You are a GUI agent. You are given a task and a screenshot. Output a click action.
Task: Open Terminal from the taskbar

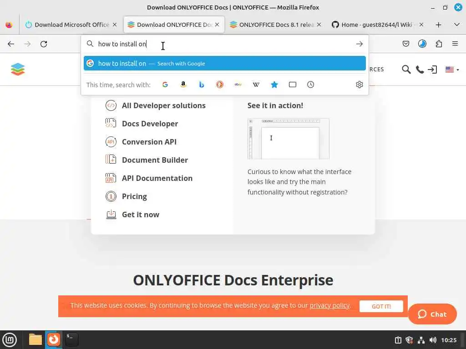(71, 339)
